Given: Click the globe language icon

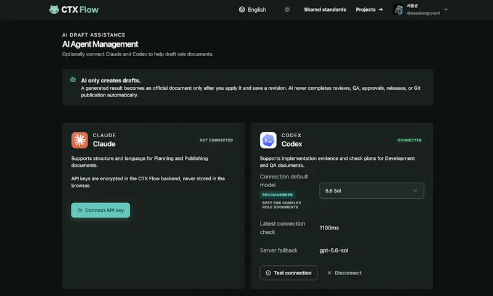Looking at the screenshot, I should coord(242,9).
